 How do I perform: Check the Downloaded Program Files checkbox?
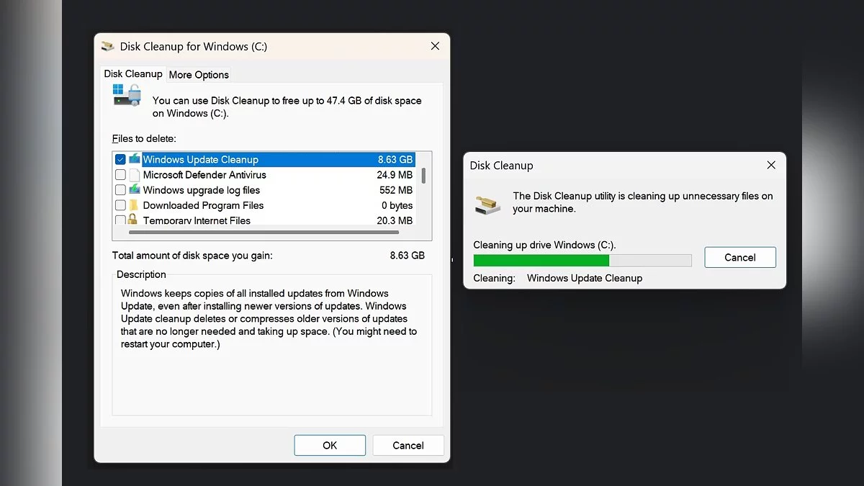[x=120, y=205]
